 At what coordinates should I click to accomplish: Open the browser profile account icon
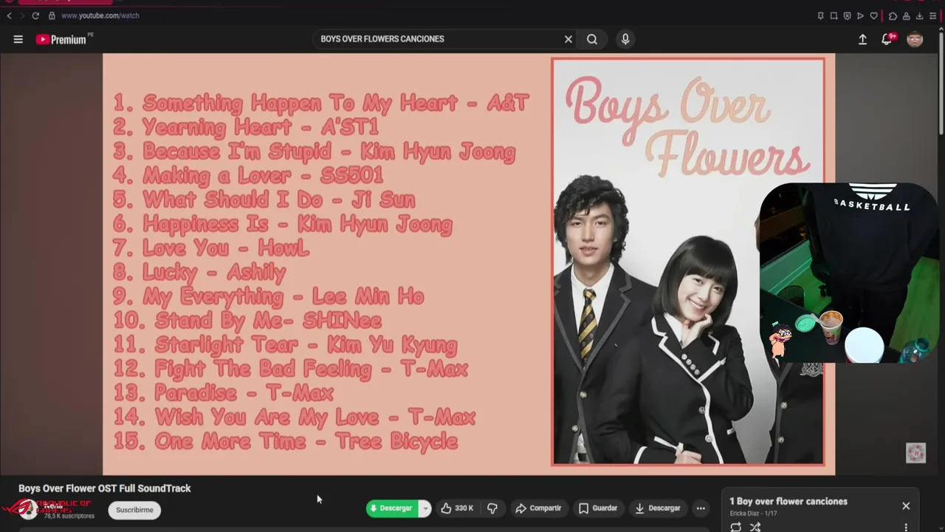tap(907, 16)
